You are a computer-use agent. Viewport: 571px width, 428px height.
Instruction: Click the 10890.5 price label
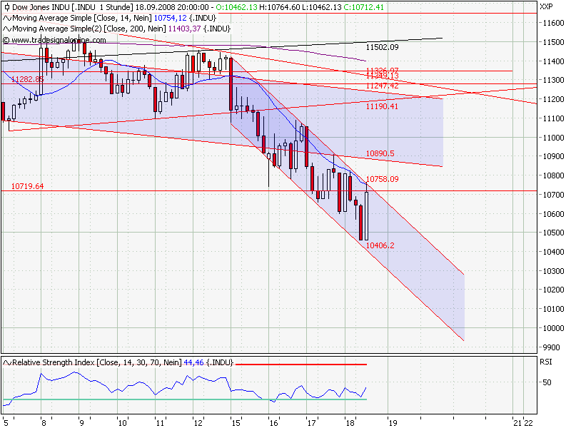380,153
